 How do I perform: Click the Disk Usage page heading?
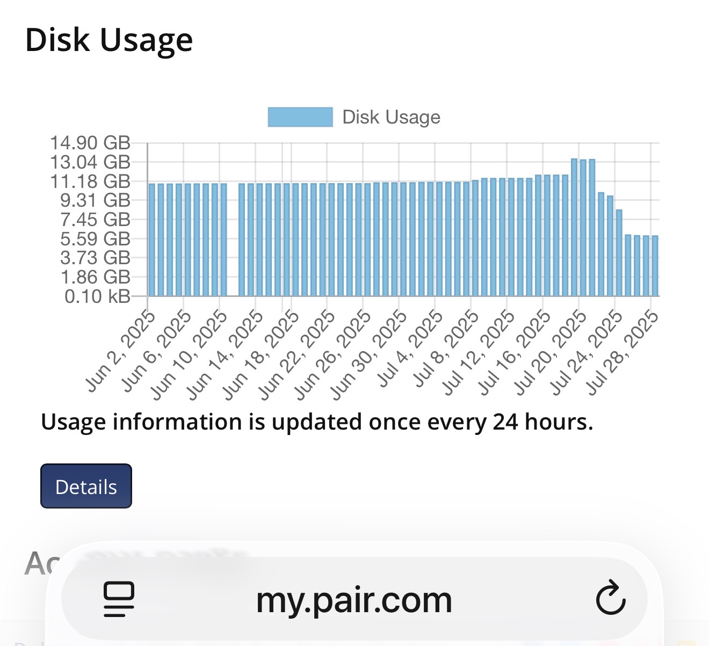pos(109,40)
